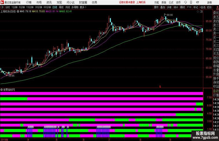Toggle the left panel icon beside 分时
This screenshot has height=141, width=219.
2,7
